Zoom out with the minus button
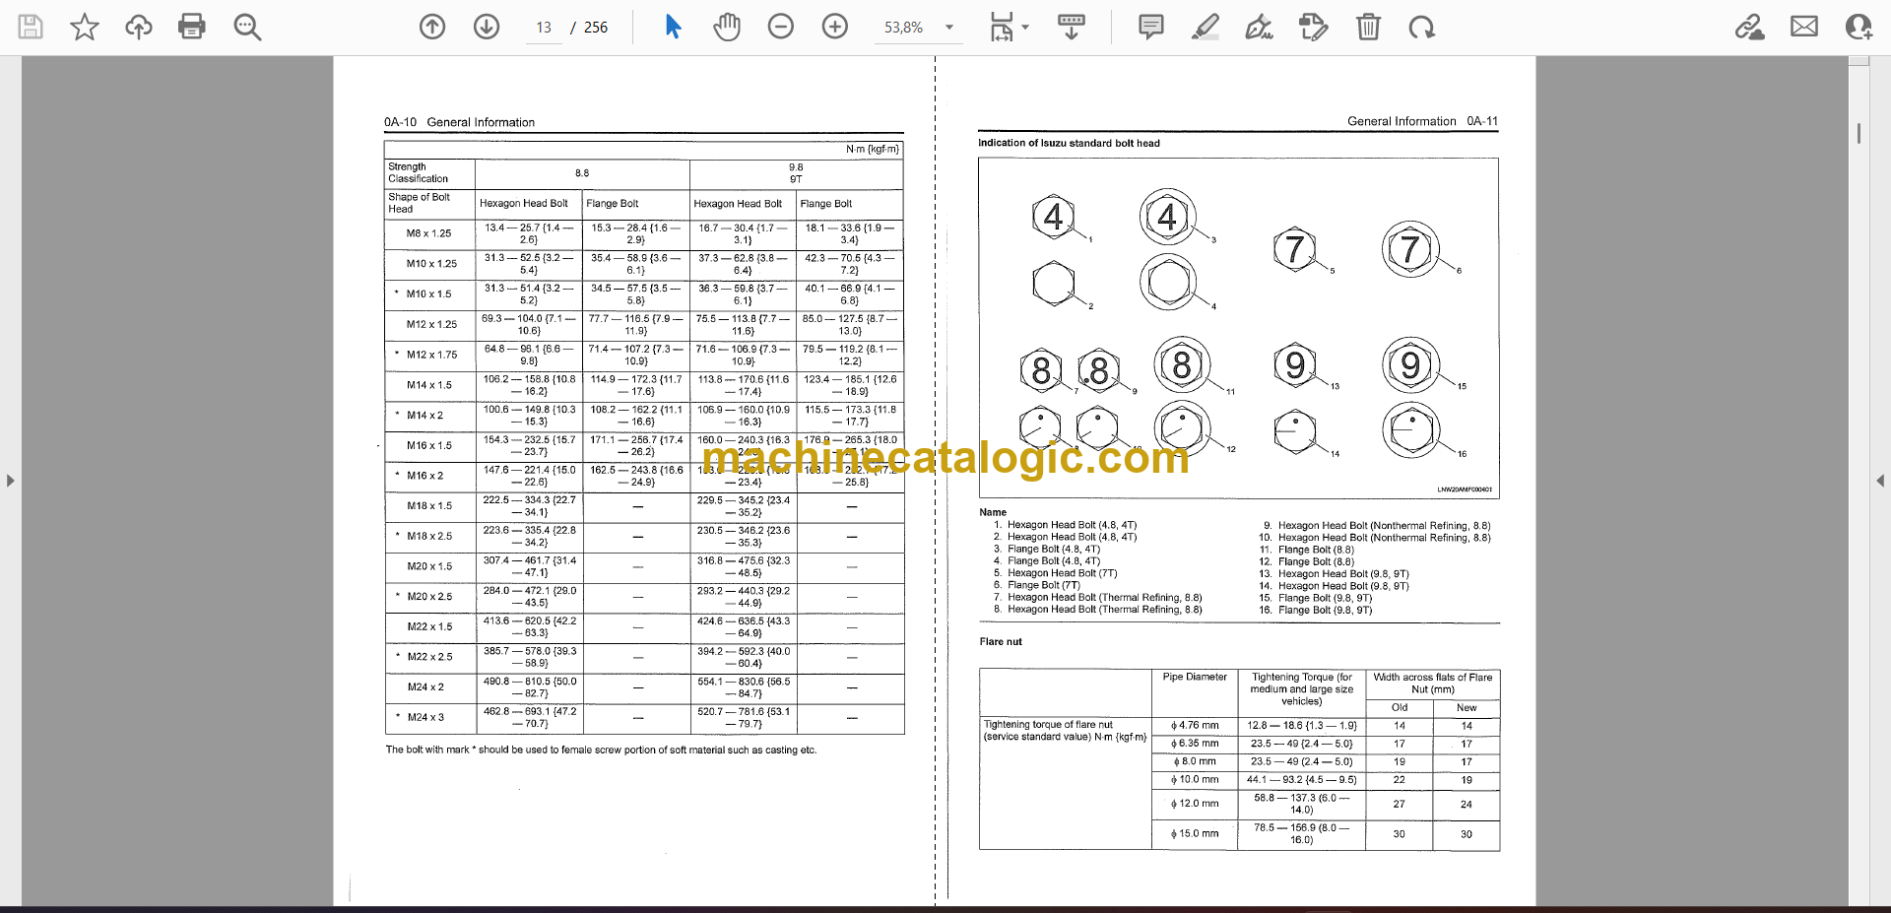This screenshot has height=913, width=1891. point(781,27)
